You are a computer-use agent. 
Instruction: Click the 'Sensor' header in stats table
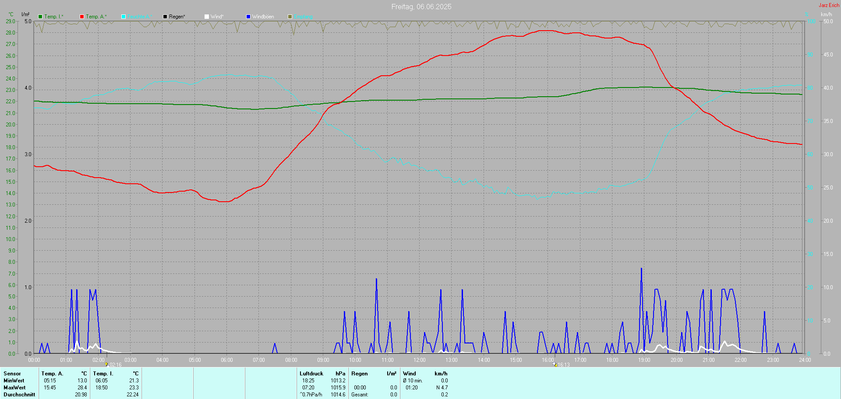click(x=12, y=374)
